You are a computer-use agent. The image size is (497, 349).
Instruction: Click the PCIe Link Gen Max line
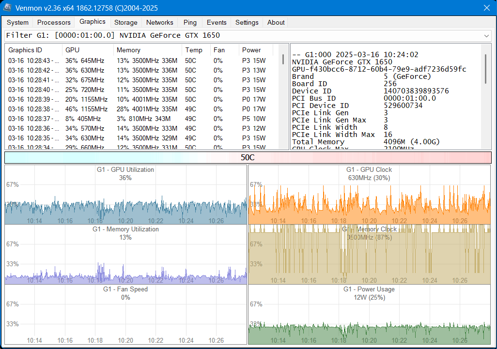pyautogui.click(x=340, y=120)
